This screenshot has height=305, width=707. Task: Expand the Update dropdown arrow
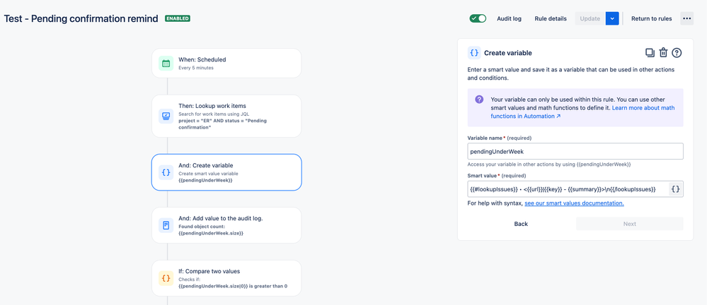612,18
